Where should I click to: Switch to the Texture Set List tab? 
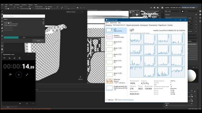click(175, 8)
